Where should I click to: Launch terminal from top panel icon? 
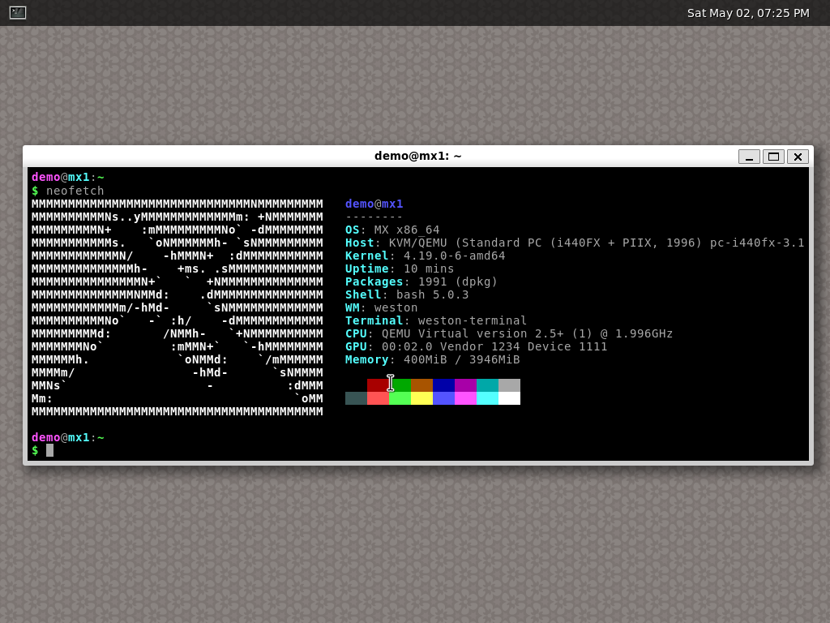[18, 12]
